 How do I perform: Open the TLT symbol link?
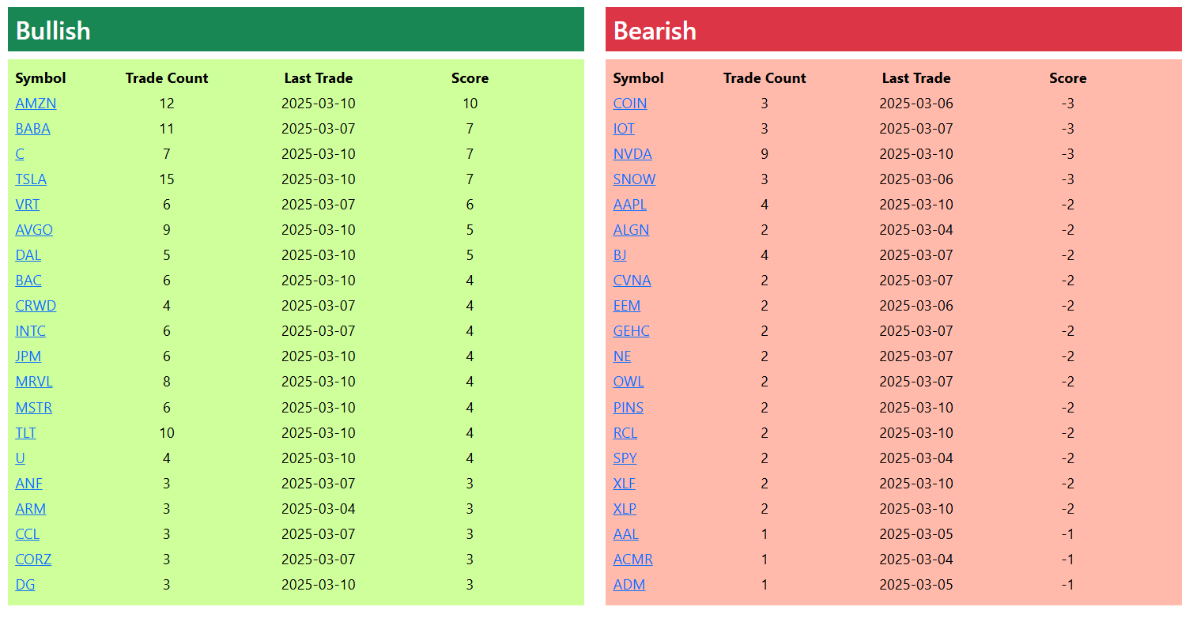point(26,433)
